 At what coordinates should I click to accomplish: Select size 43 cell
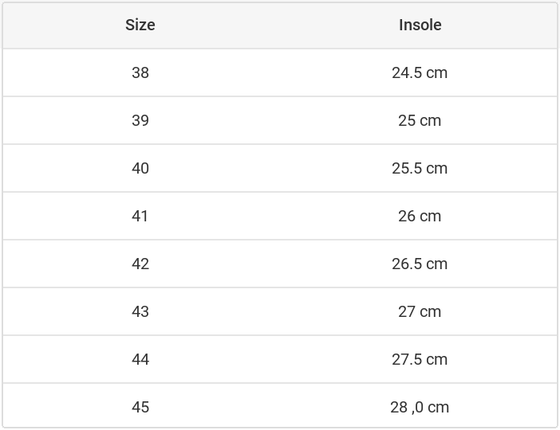pos(140,311)
